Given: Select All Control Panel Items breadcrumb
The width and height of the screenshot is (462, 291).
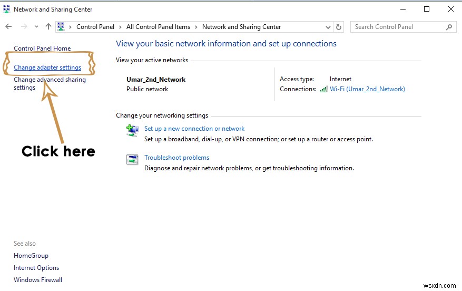Looking at the screenshot, I should 158,27.
